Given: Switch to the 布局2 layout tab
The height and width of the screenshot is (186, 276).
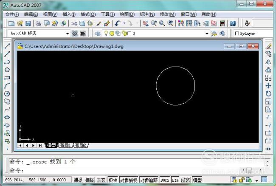Looking at the screenshot, I should (x=81, y=145).
